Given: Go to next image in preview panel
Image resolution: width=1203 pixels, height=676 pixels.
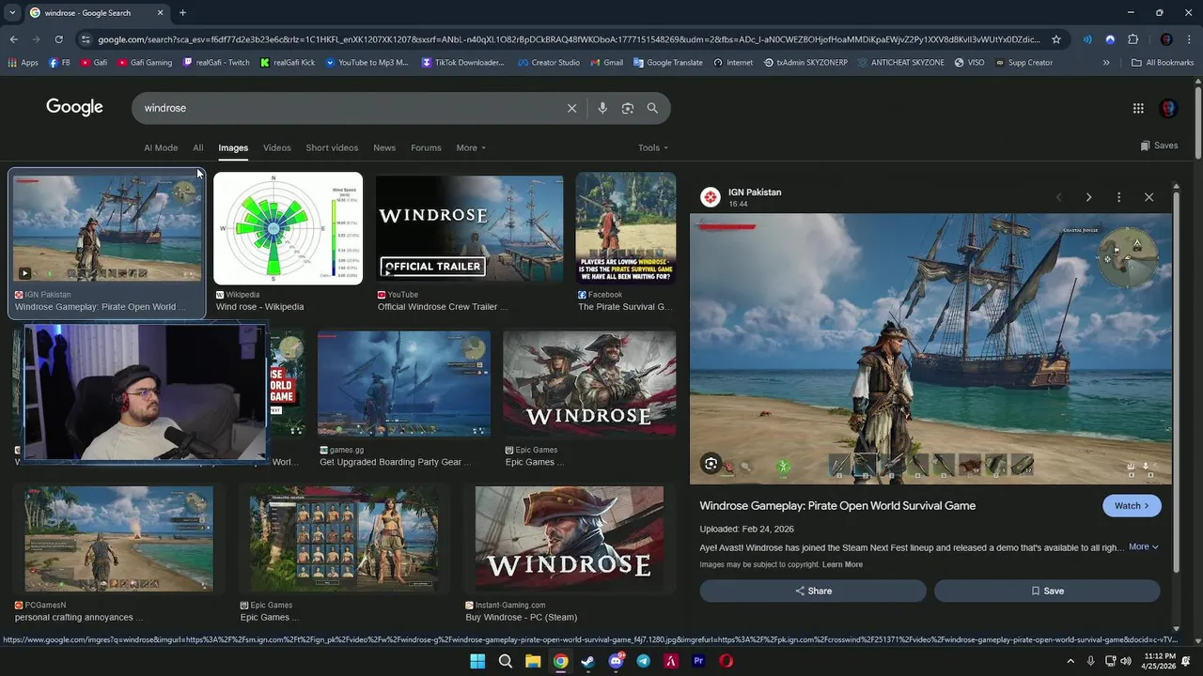Looking at the screenshot, I should click(1088, 197).
